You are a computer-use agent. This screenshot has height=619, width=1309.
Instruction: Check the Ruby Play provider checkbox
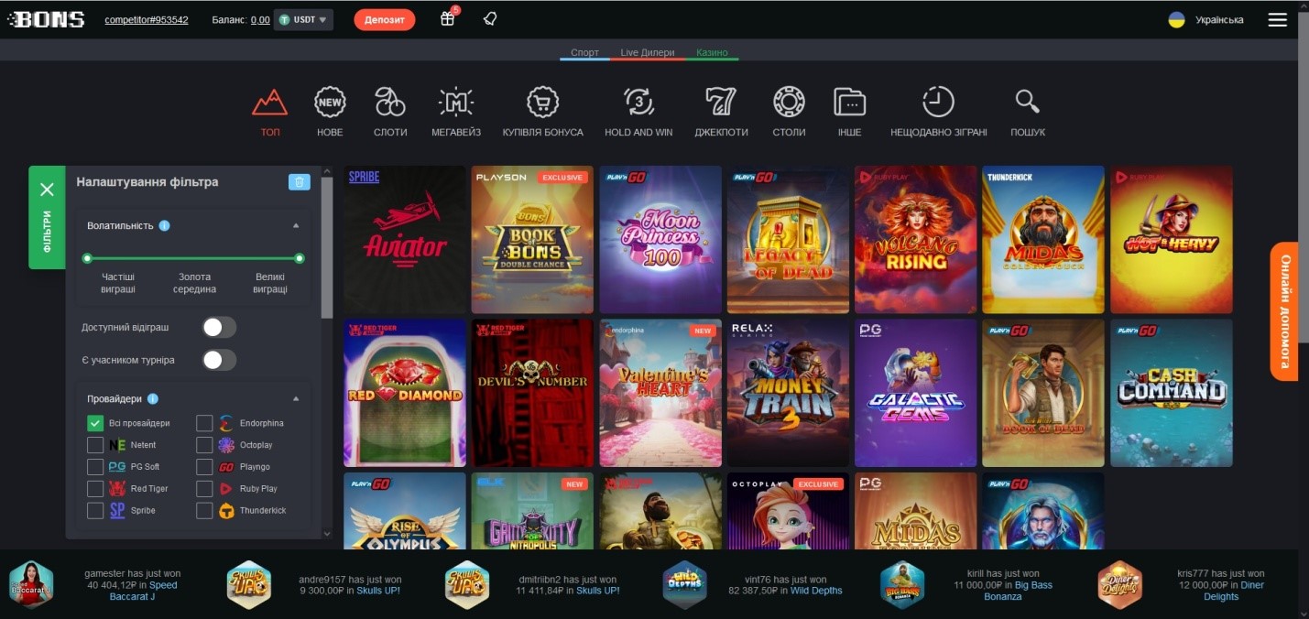coord(204,489)
